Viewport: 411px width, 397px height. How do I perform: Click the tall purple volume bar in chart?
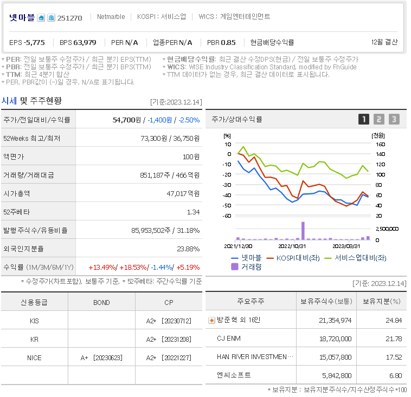(x=303, y=231)
